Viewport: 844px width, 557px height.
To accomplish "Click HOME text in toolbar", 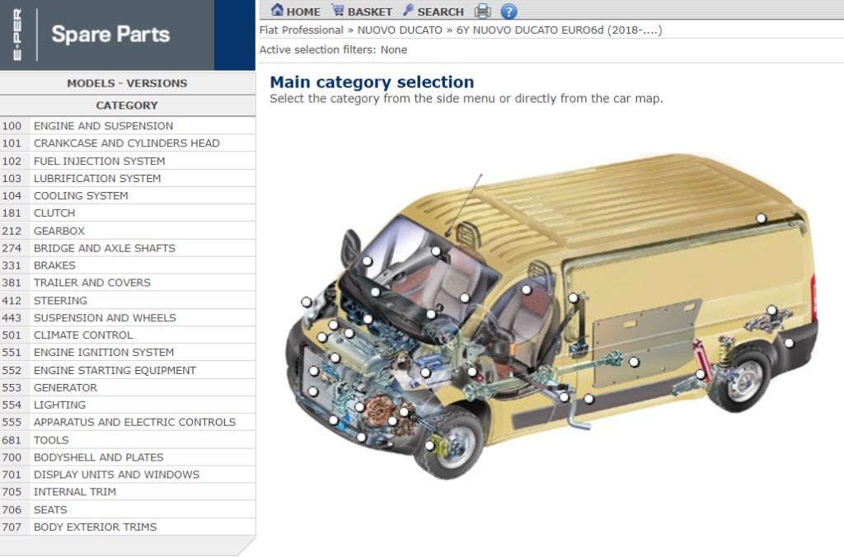I will tap(303, 12).
